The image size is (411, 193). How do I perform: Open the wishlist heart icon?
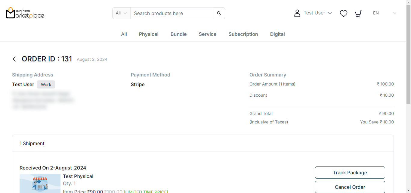[x=343, y=13]
